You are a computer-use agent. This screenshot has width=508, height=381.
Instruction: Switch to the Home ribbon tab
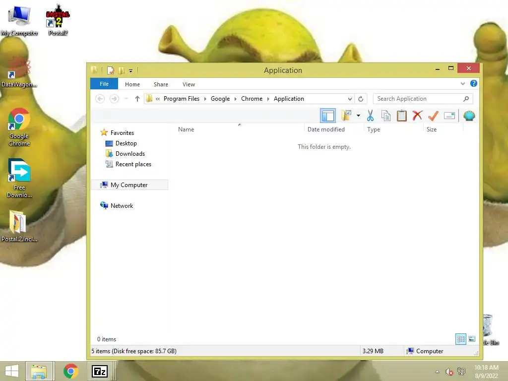pos(132,84)
